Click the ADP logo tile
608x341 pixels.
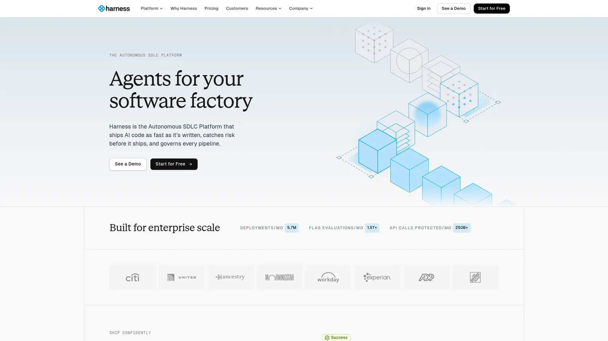point(426,277)
